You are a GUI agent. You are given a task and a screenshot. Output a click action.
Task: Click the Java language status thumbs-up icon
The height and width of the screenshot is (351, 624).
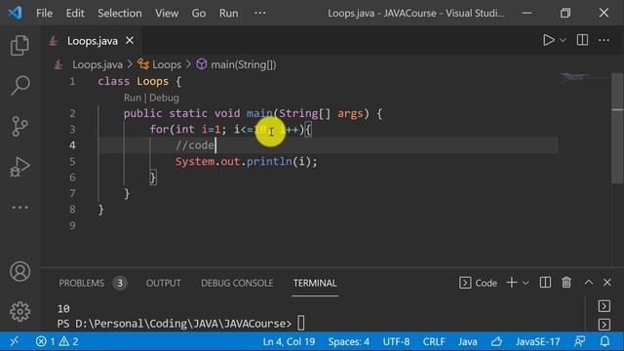coord(496,341)
